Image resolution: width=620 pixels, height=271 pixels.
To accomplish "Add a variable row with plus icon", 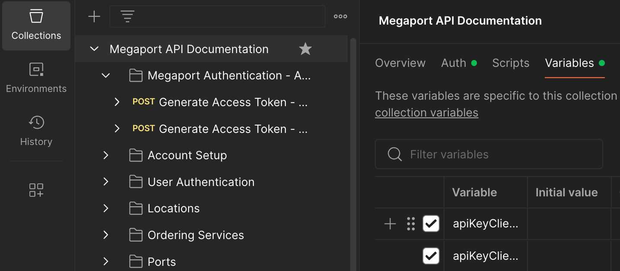I will 390,224.
